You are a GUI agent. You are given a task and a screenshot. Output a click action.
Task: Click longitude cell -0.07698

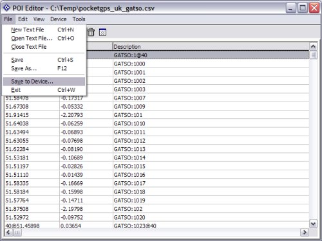(x=86, y=141)
